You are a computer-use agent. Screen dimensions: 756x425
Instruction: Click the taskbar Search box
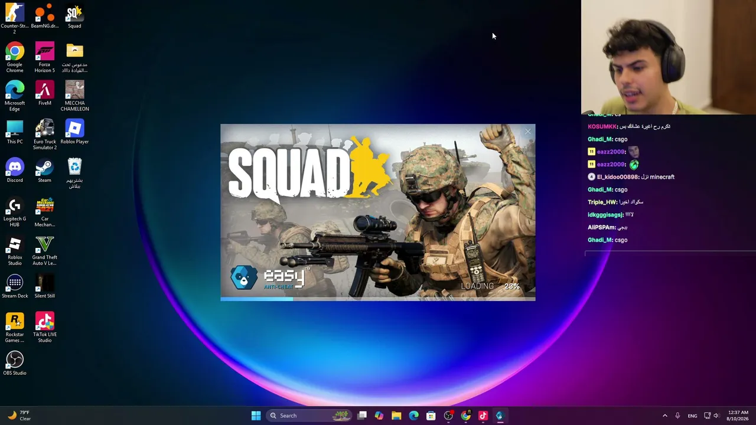[x=309, y=416]
